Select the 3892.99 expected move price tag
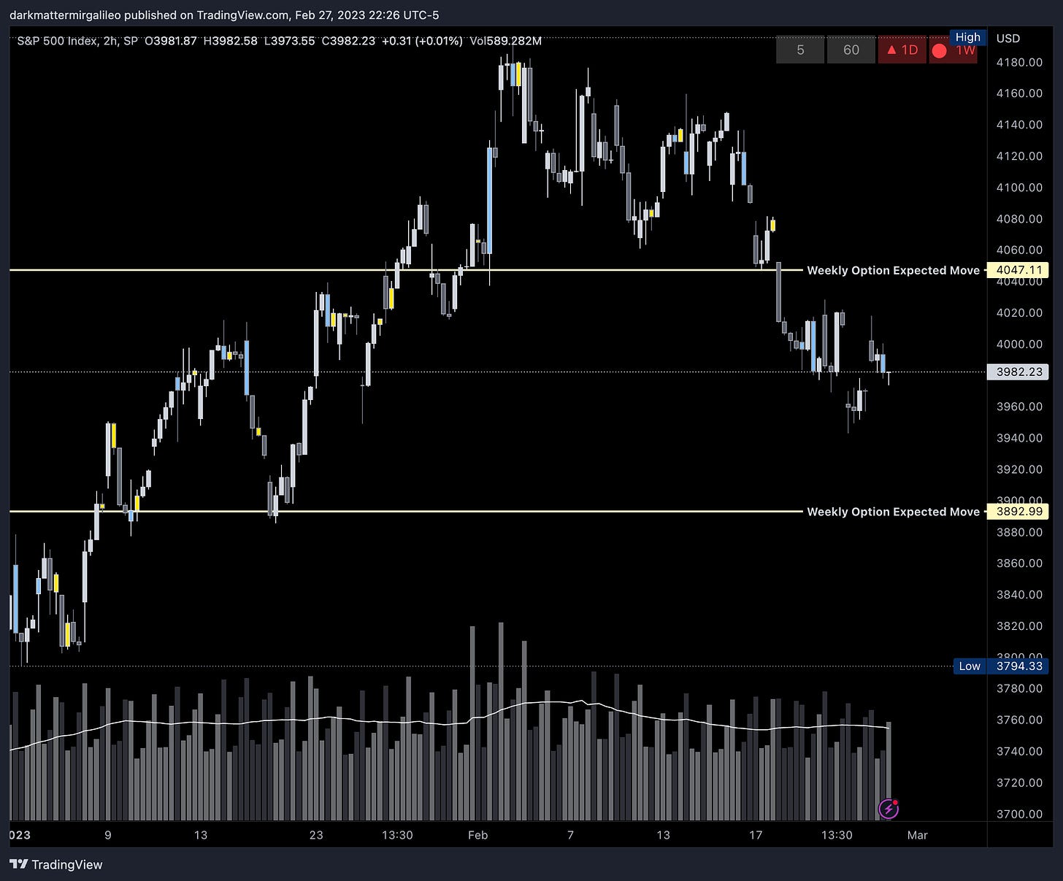 point(1018,512)
